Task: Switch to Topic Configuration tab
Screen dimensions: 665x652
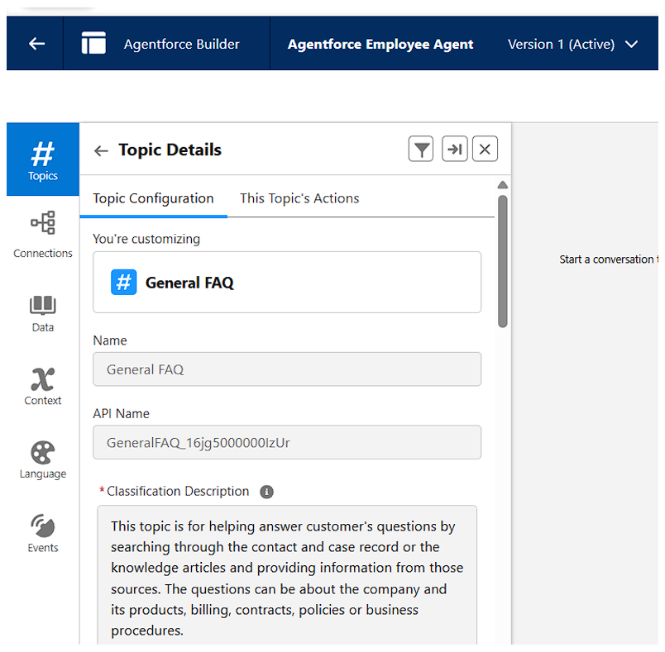Action: coord(153,198)
